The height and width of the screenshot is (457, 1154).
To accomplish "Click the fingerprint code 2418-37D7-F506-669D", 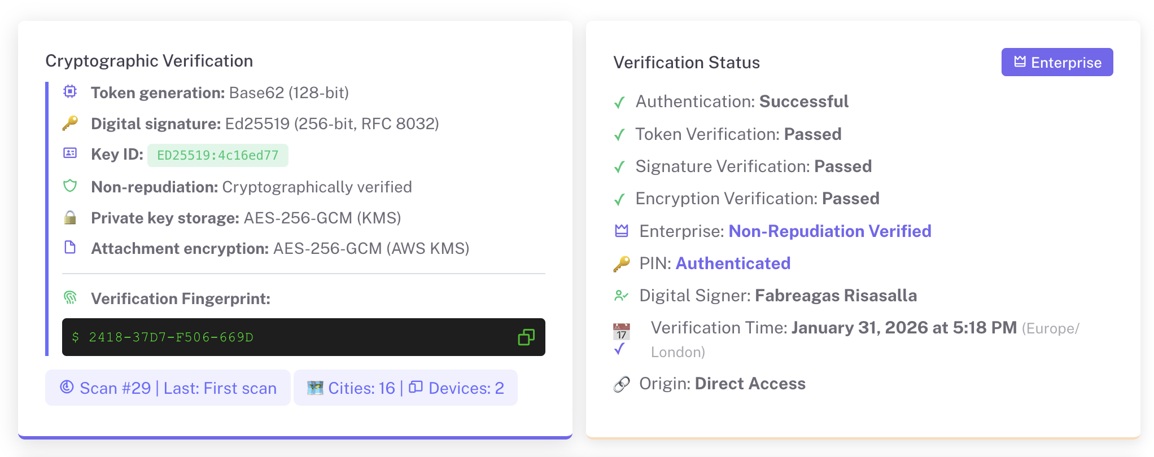I will click(x=171, y=337).
